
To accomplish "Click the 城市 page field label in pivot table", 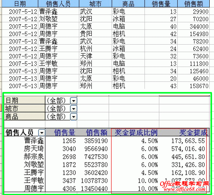I will 25,108.
